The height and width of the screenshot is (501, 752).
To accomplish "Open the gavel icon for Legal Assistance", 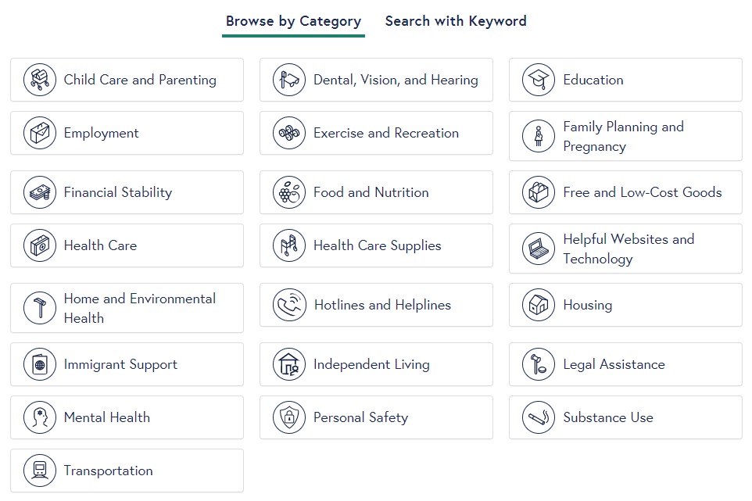I will [539, 364].
